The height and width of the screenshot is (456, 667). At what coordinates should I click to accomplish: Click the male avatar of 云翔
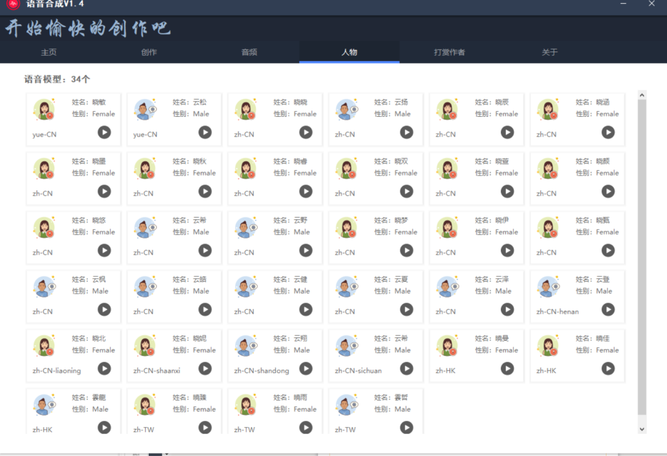[246, 346]
